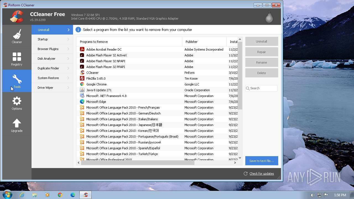Switch to the Startup tab
The height and width of the screenshot is (199, 354).
point(52,39)
